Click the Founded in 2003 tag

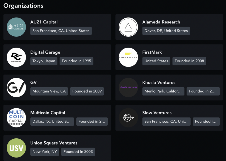(78, 152)
